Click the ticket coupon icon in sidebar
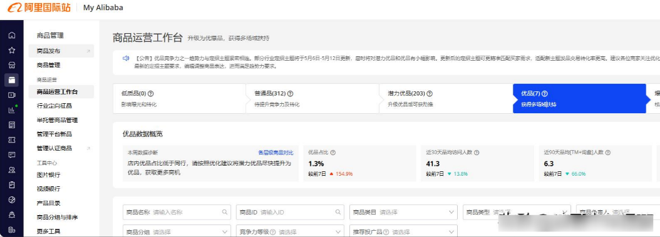Viewport: 660px width, 237px height. click(12, 139)
